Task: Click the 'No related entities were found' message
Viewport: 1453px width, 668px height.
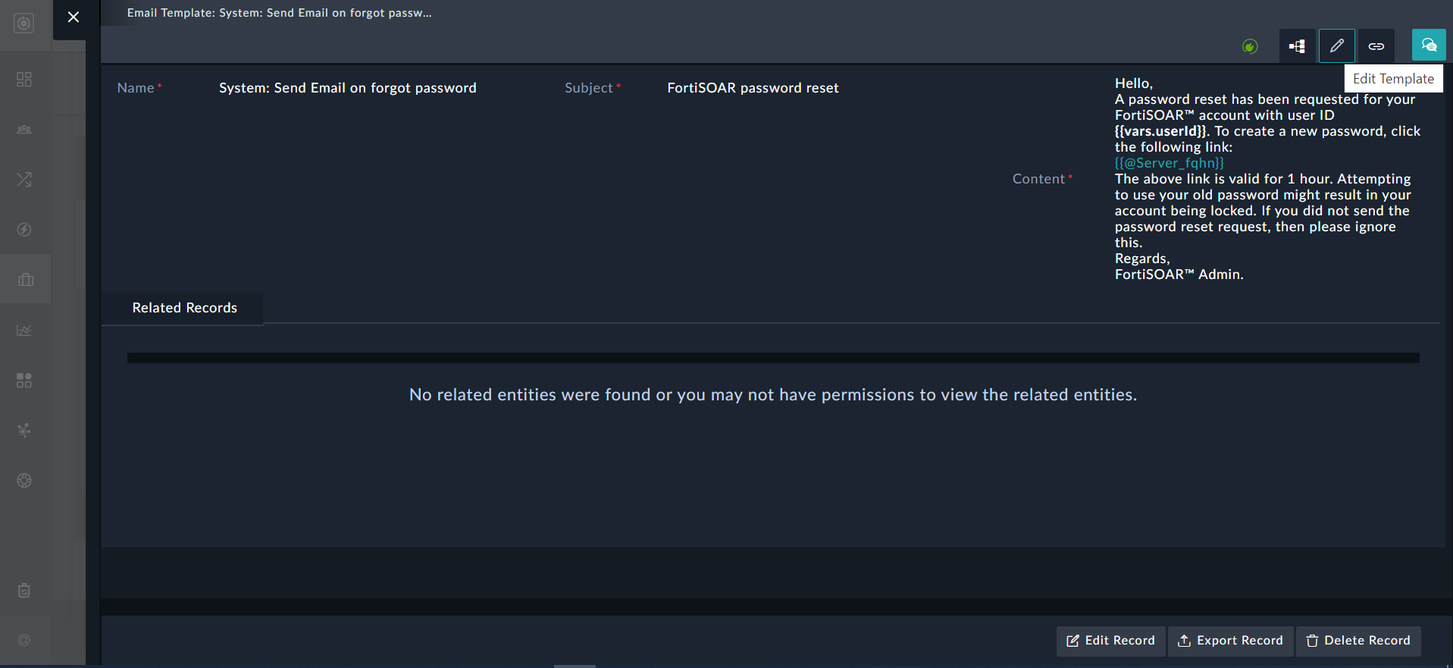Action: [x=773, y=394]
